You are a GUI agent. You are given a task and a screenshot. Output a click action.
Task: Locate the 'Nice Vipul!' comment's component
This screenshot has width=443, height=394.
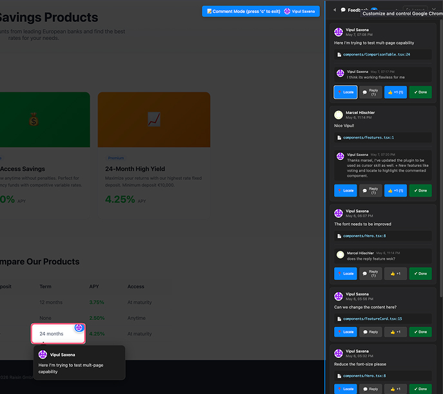(346, 190)
